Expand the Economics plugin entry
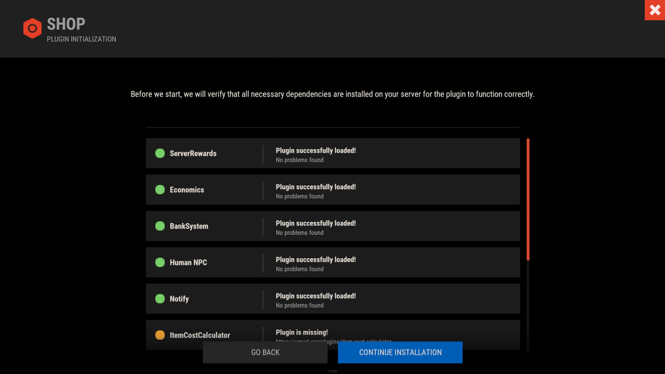 (332, 190)
